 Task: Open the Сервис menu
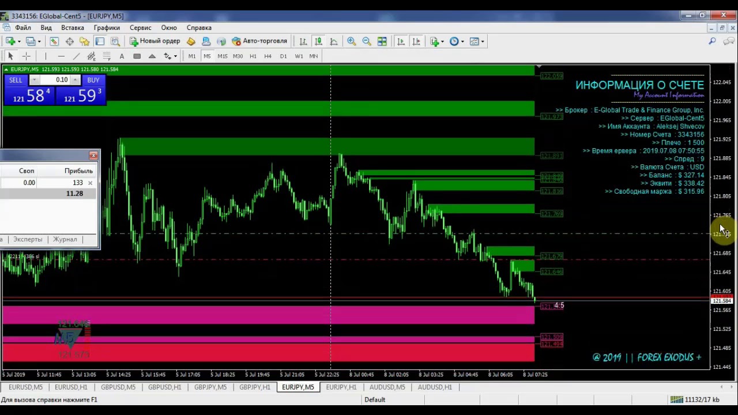(x=141, y=28)
